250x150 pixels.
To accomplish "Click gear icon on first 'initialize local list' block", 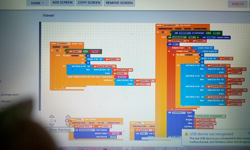I will coord(169,48).
